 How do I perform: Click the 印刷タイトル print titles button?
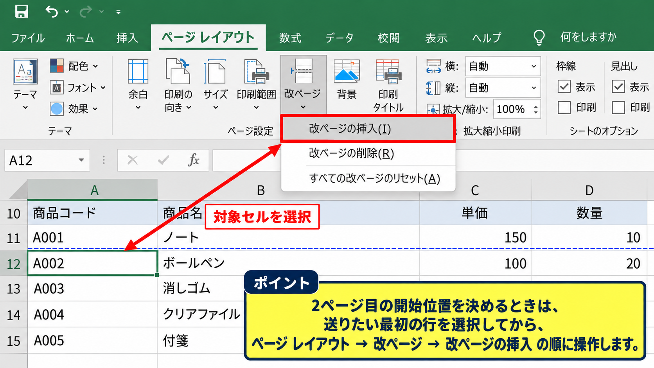click(x=388, y=85)
